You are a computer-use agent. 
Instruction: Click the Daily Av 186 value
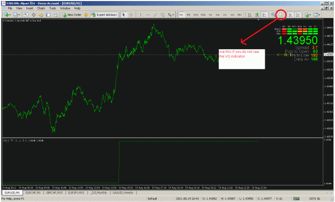click(314, 59)
